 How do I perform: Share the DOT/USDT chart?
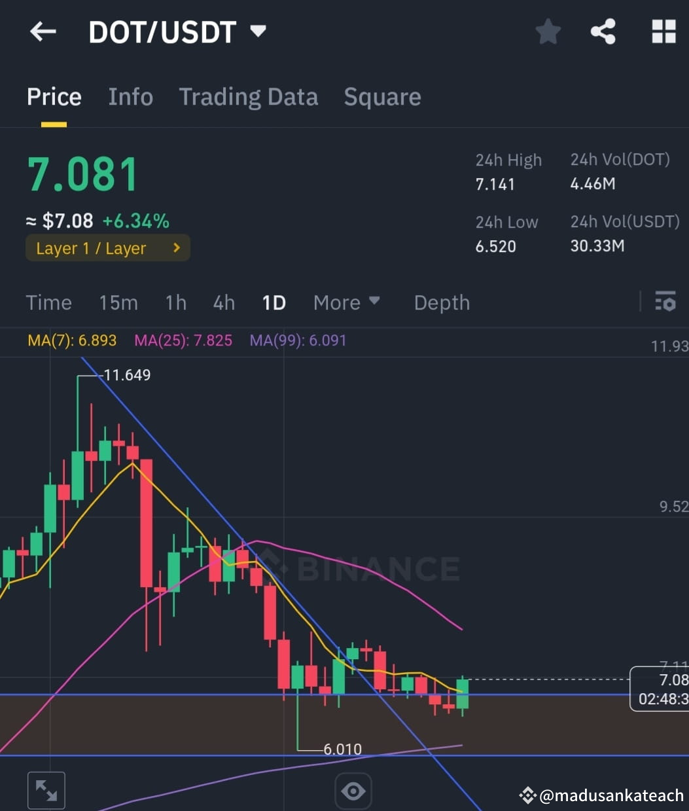tap(603, 31)
